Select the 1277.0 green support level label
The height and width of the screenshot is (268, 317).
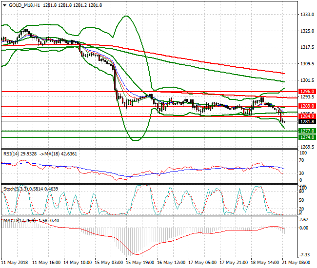(x=307, y=131)
